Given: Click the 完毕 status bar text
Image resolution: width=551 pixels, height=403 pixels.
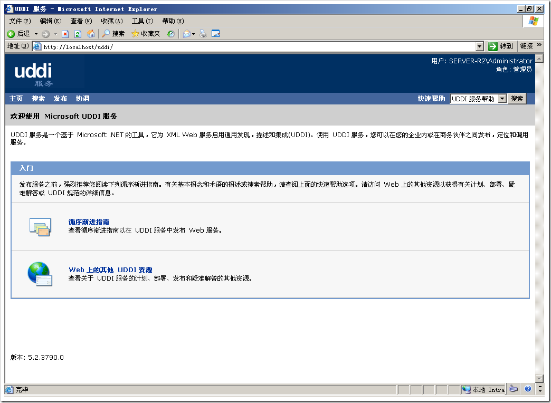Looking at the screenshot, I should [22, 389].
